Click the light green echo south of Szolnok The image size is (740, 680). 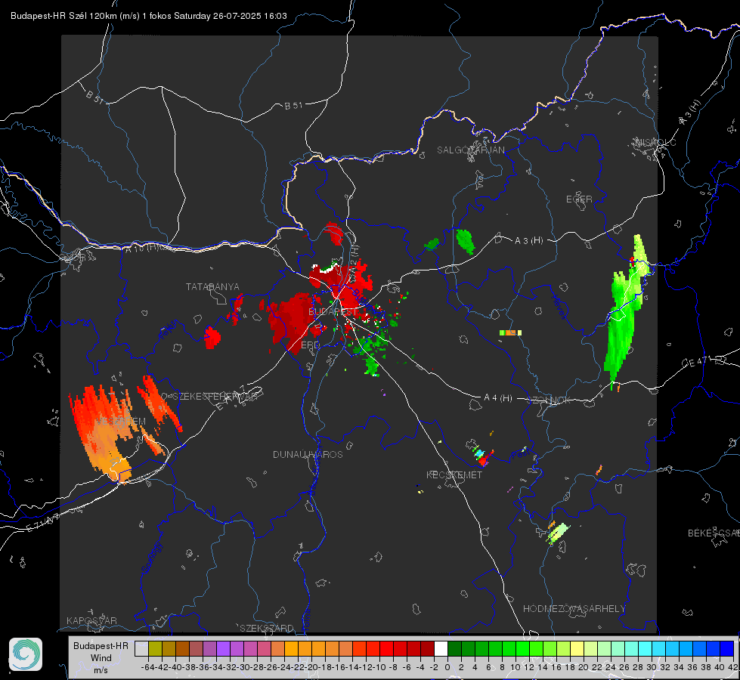(559, 533)
